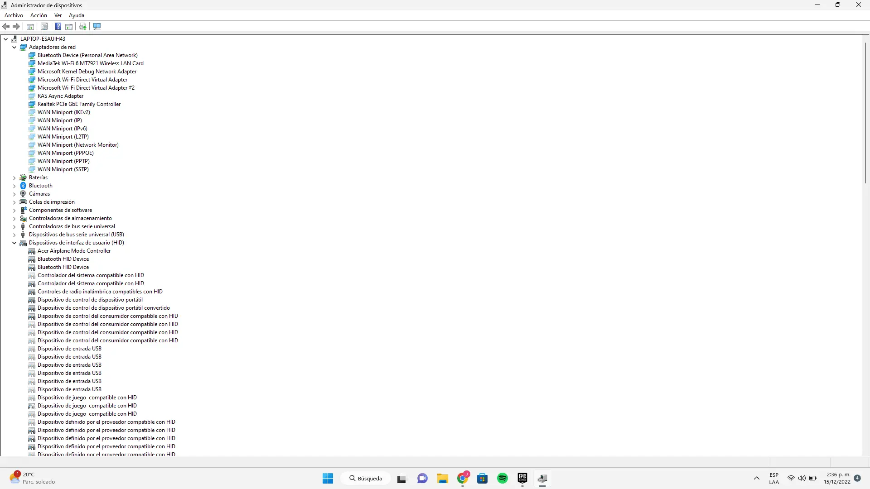Click the update driver toolbar icon
This screenshot has height=489, width=870.
tap(82, 27)
